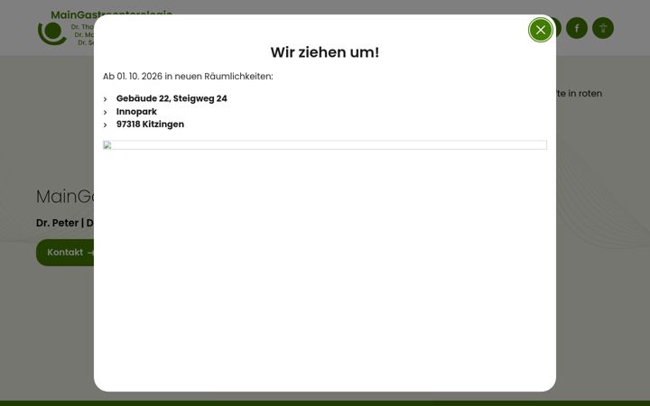Click the 'Ab 01. 10. 2026 in neuen Räumlichkeiten:' text

tap(188, 76)
